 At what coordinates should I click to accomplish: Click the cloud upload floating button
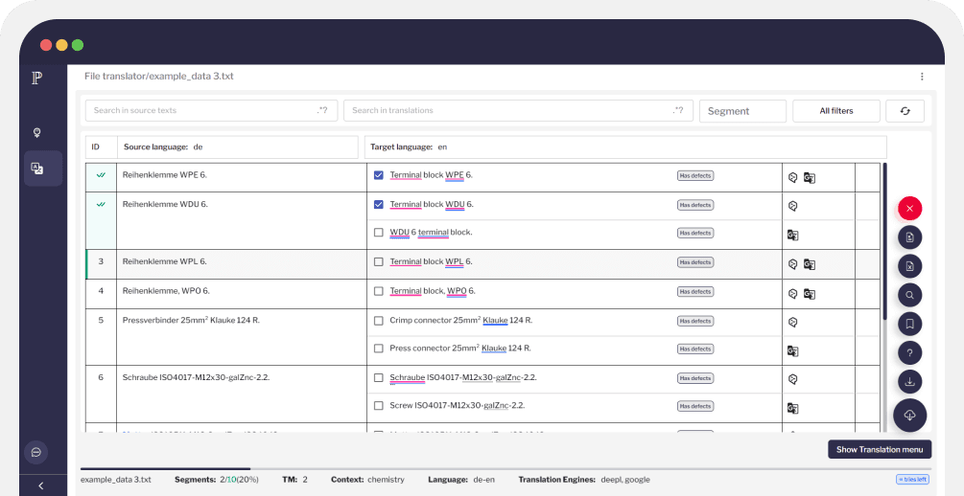click(910, 415)
